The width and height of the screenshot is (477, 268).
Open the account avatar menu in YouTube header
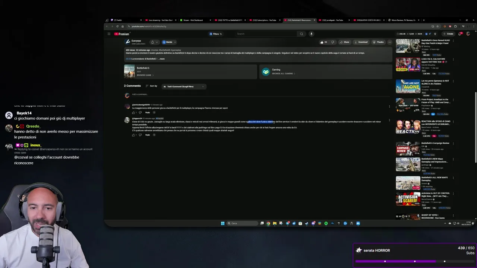pyautogui.click(x=468, y=34)
